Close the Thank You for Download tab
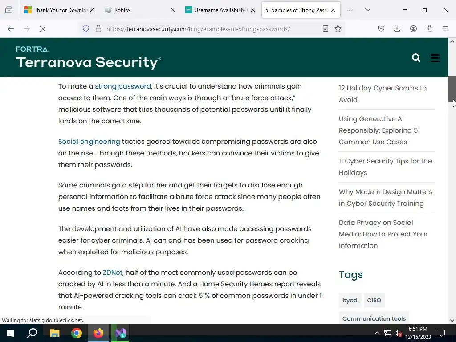This screenshot has width=456, height=342. [x=92, y=10]
